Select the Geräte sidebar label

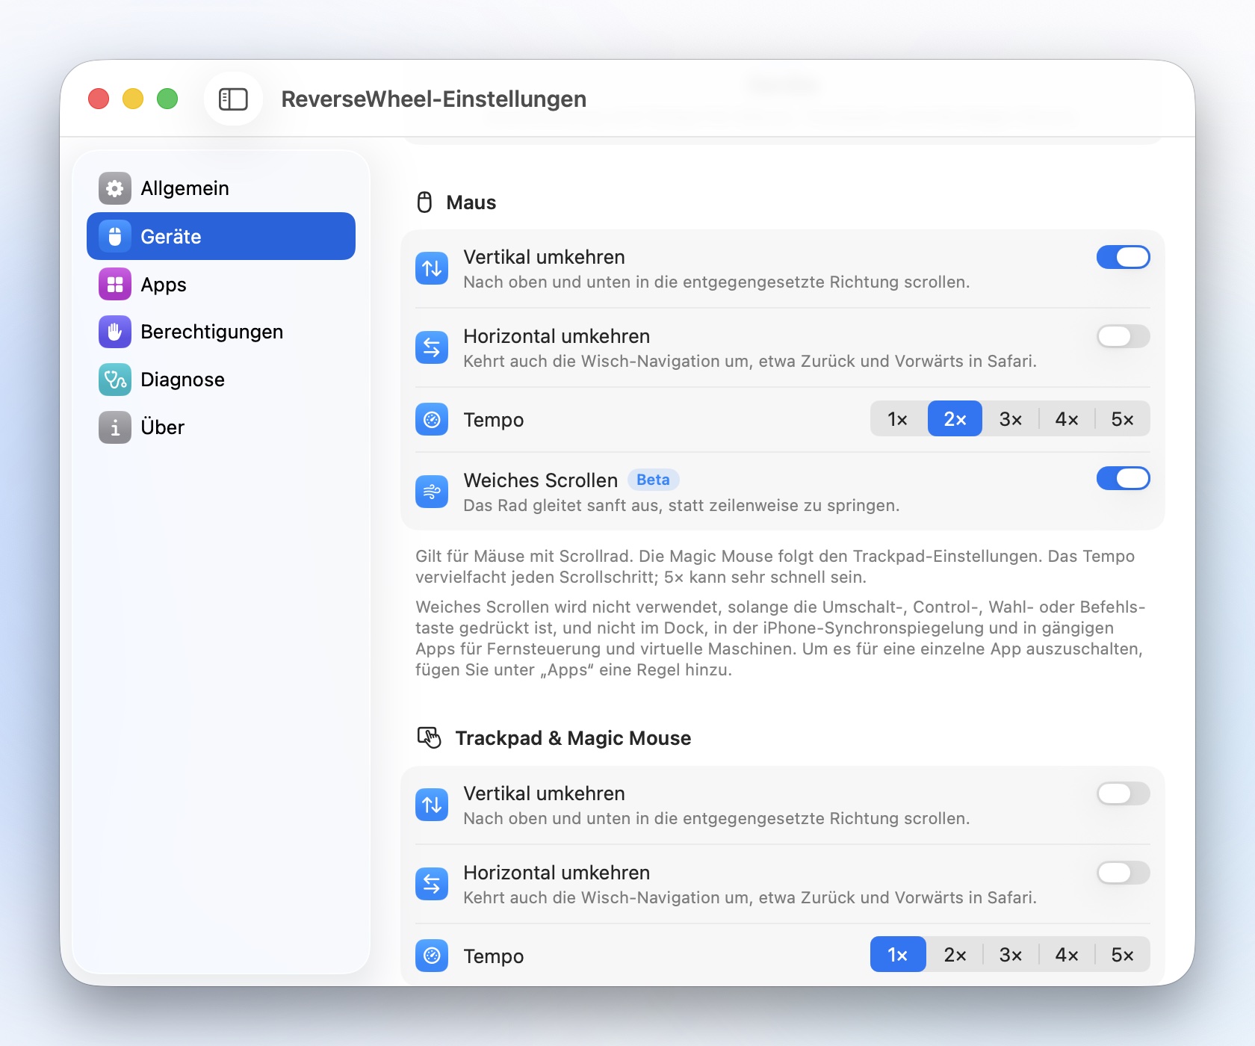(171, 237)
